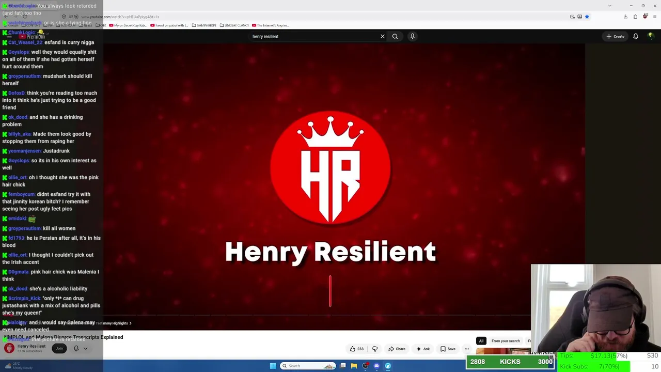Join the Henry Resilient channel
661x372 pixels.
59,348
